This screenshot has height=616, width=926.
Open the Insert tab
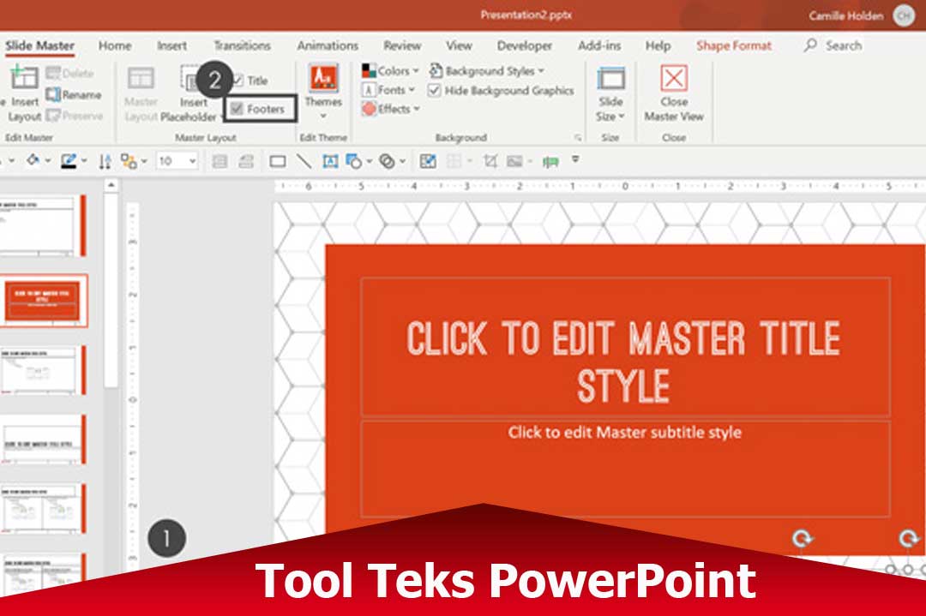[x=171, y=45]
